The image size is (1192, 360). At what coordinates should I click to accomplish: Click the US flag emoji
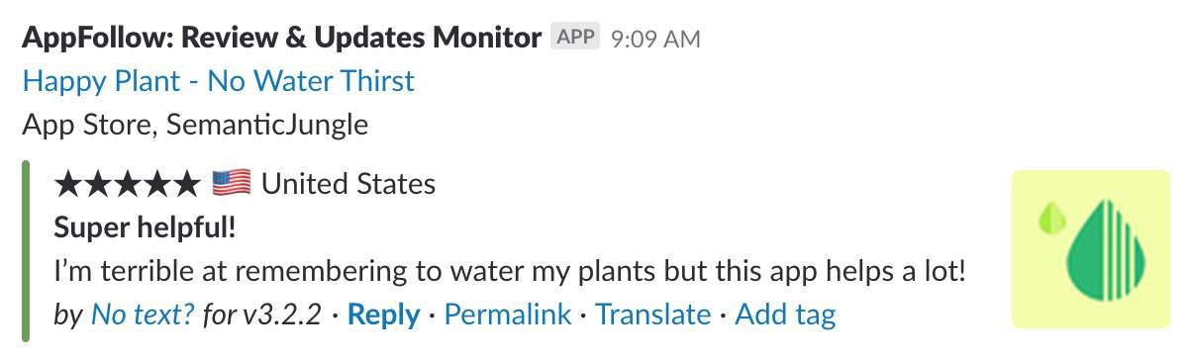pyautogui.click(x=232, y=183)
